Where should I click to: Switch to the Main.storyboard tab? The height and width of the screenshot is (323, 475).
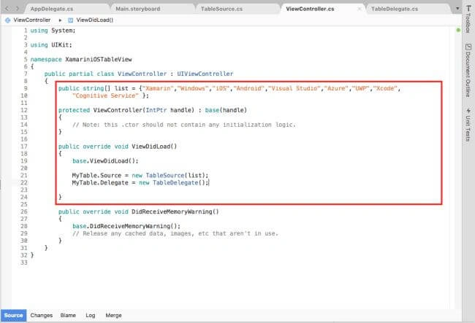pyautogui.click(x=138, y=9)
